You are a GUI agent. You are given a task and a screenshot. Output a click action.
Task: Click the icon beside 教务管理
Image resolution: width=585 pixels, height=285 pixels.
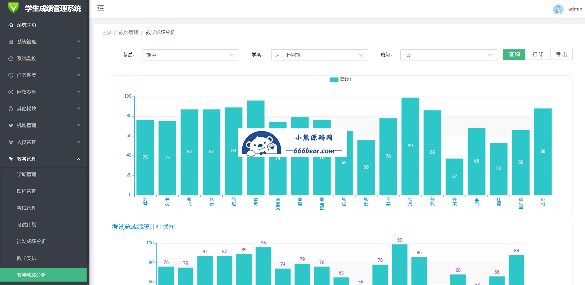(x=11, y=159)
